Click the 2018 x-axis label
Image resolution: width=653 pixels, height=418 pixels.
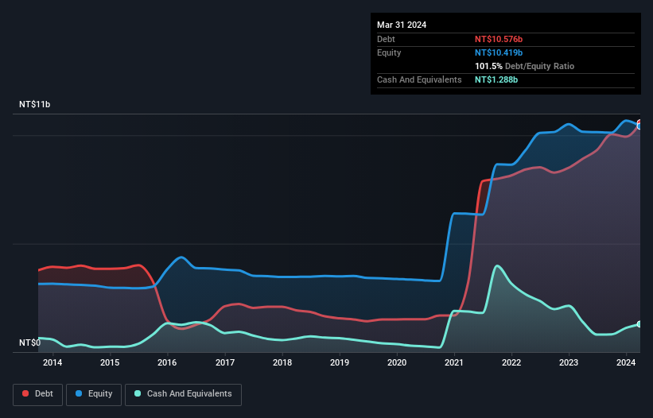coord(282,362)
